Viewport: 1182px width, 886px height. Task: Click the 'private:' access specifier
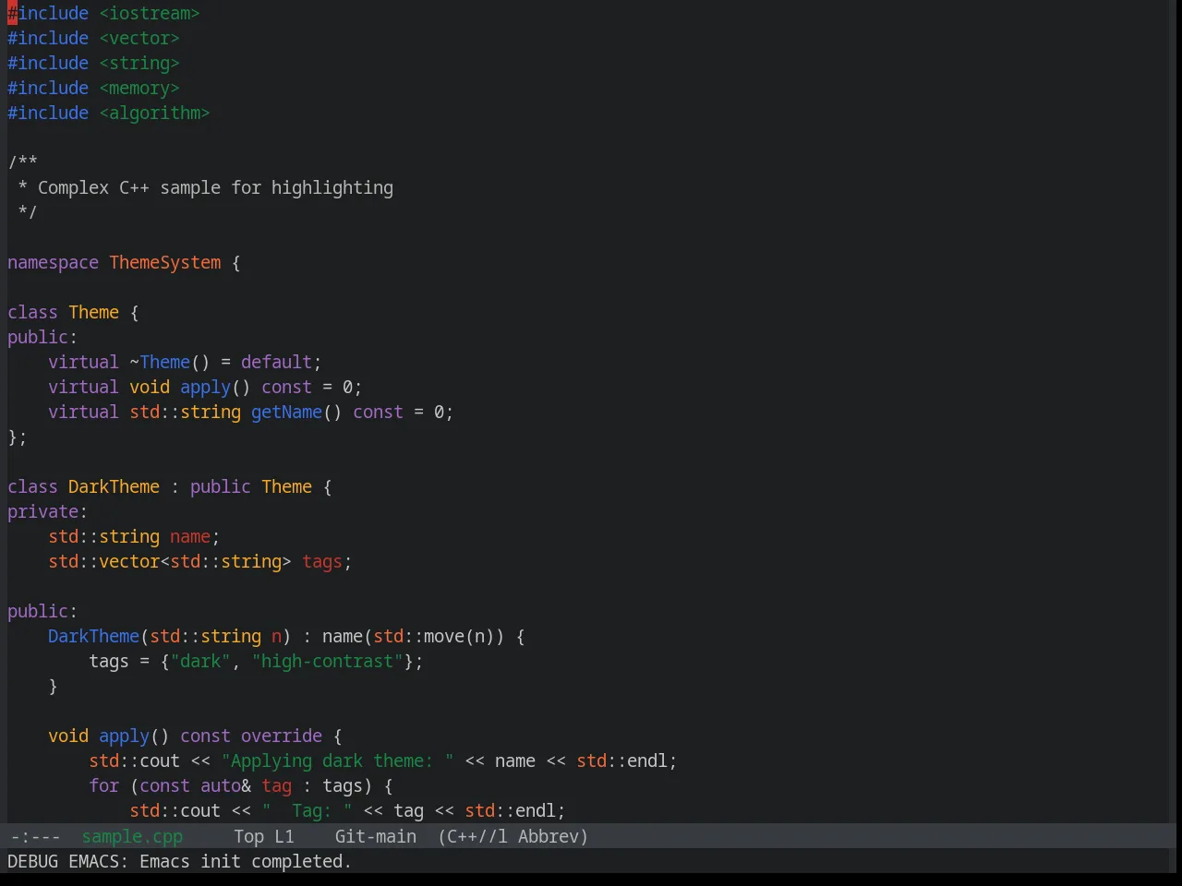47,511
